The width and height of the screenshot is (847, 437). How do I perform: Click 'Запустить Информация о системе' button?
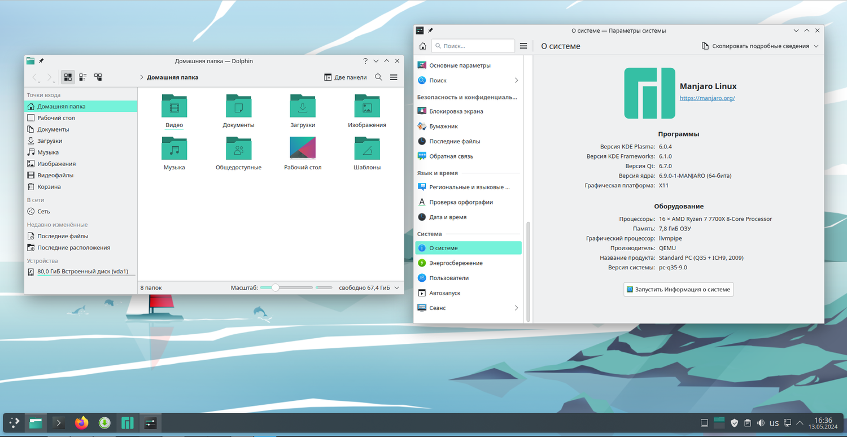point(678,290)
